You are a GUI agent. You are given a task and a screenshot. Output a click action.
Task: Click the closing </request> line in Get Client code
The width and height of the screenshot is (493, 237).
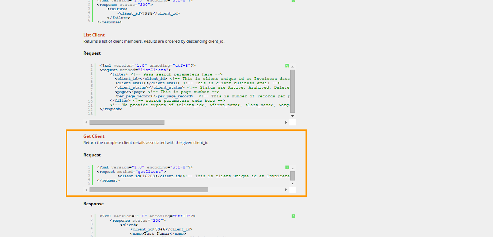pos(108,180)
